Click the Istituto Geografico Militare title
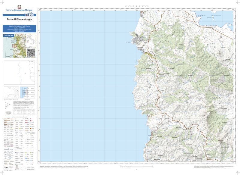 click(x=19, y=11)
